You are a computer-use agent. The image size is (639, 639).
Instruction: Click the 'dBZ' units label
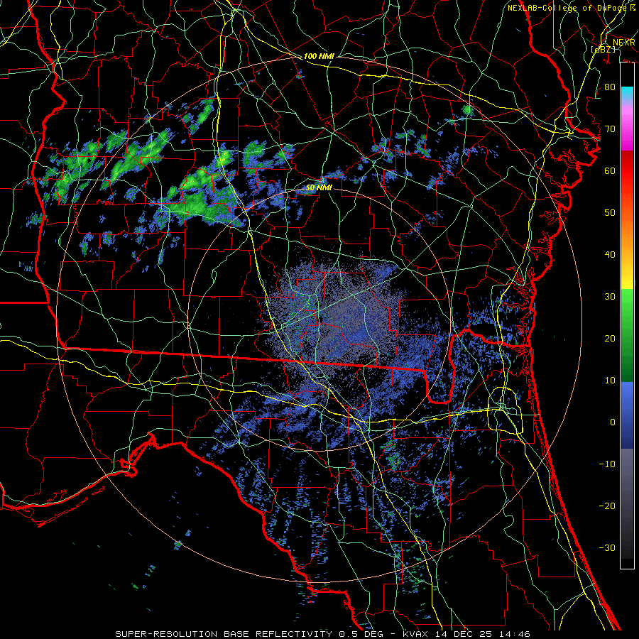[x=603, y=50]
